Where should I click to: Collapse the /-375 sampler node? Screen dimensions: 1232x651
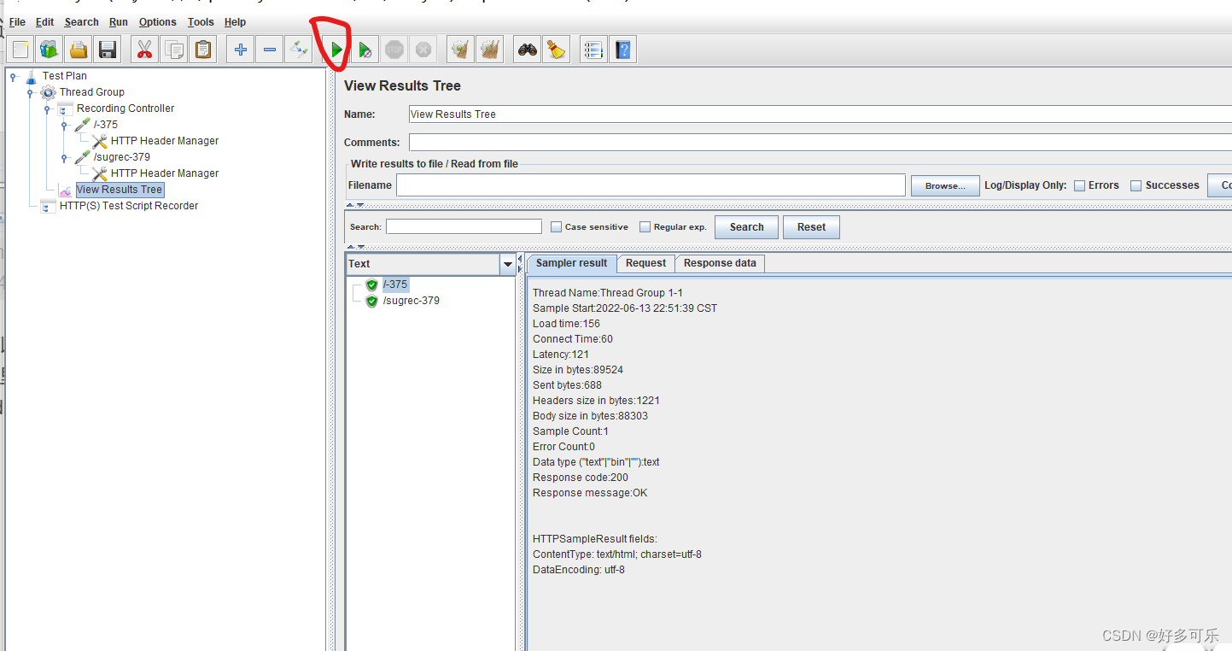65,125
